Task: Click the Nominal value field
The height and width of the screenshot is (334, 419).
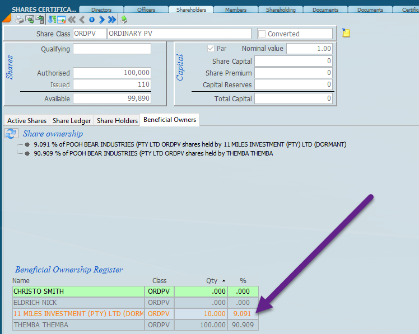Action: click(x=309, y=49)
